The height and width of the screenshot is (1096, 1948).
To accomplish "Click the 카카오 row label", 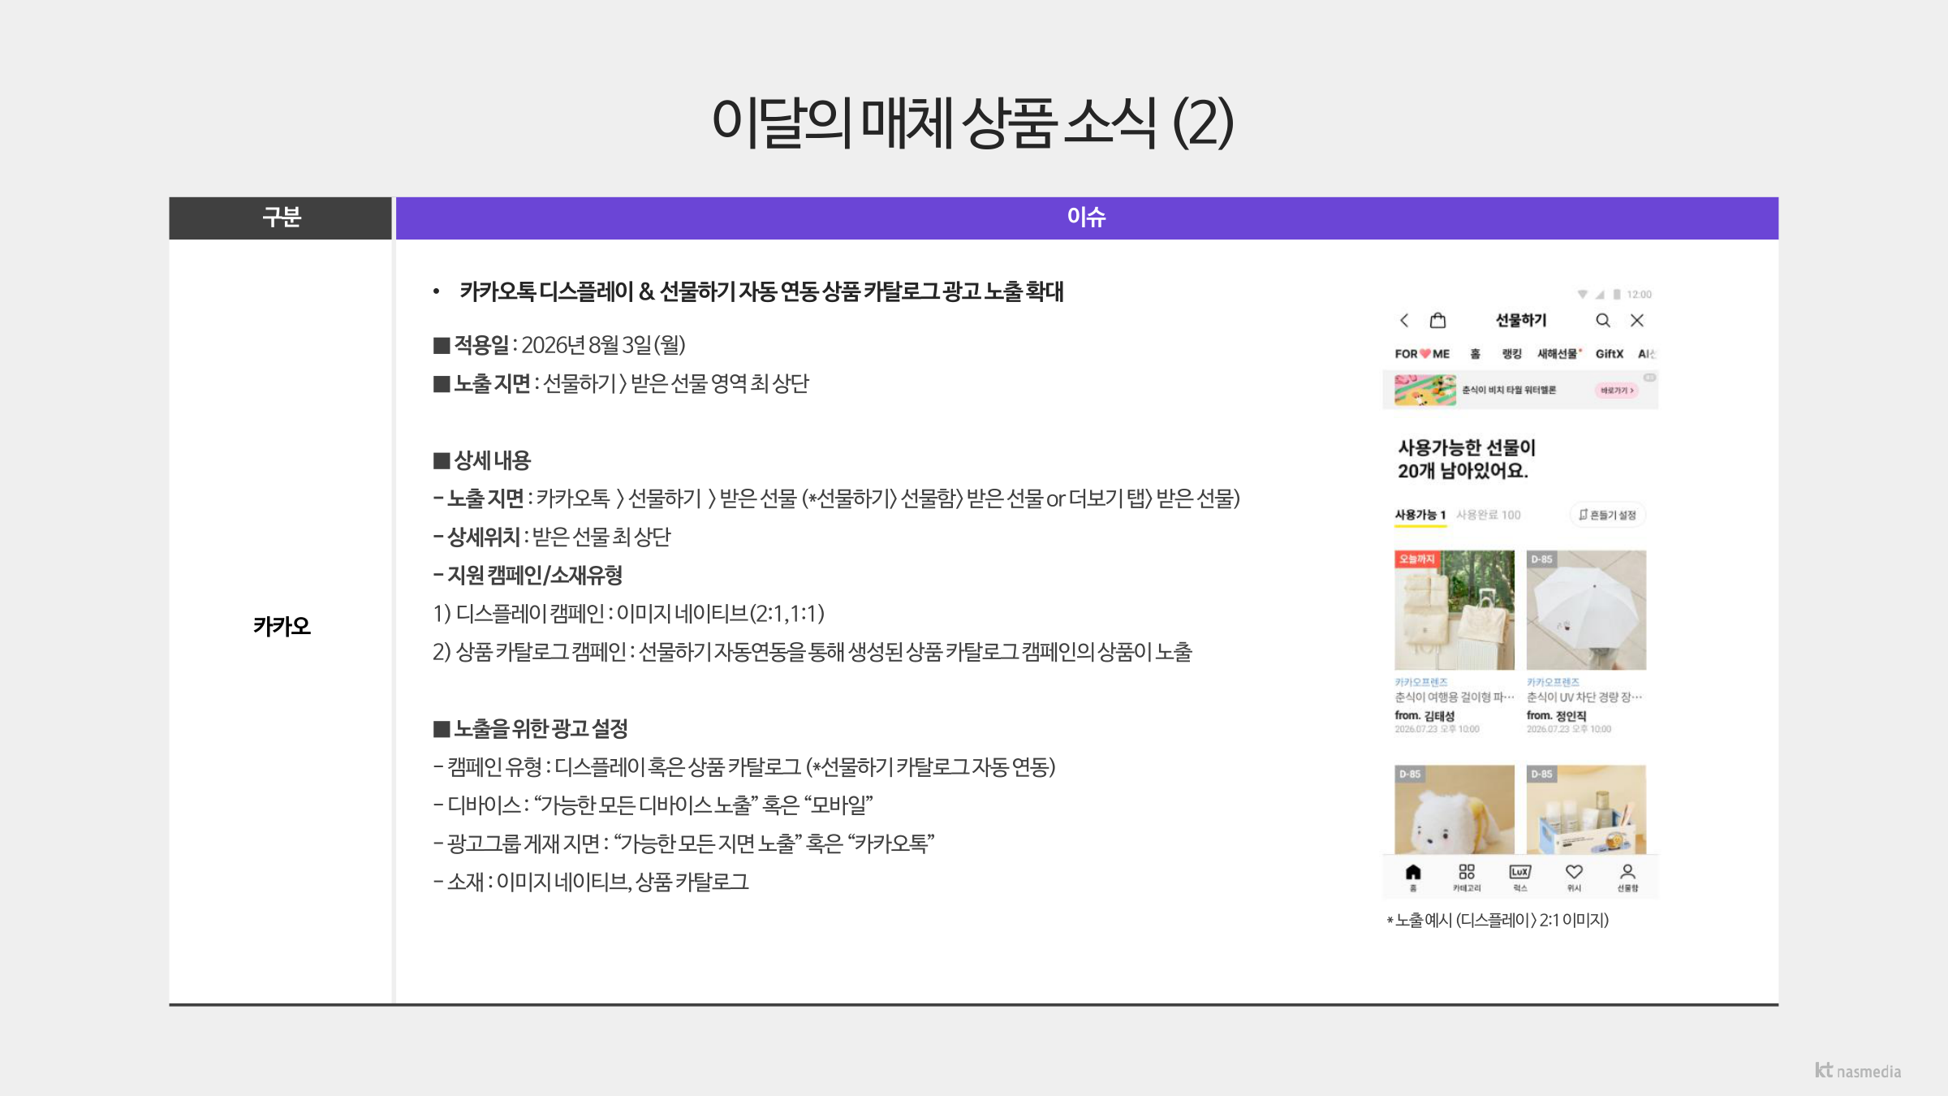I will pyautogui.click(x=282, y=626).
